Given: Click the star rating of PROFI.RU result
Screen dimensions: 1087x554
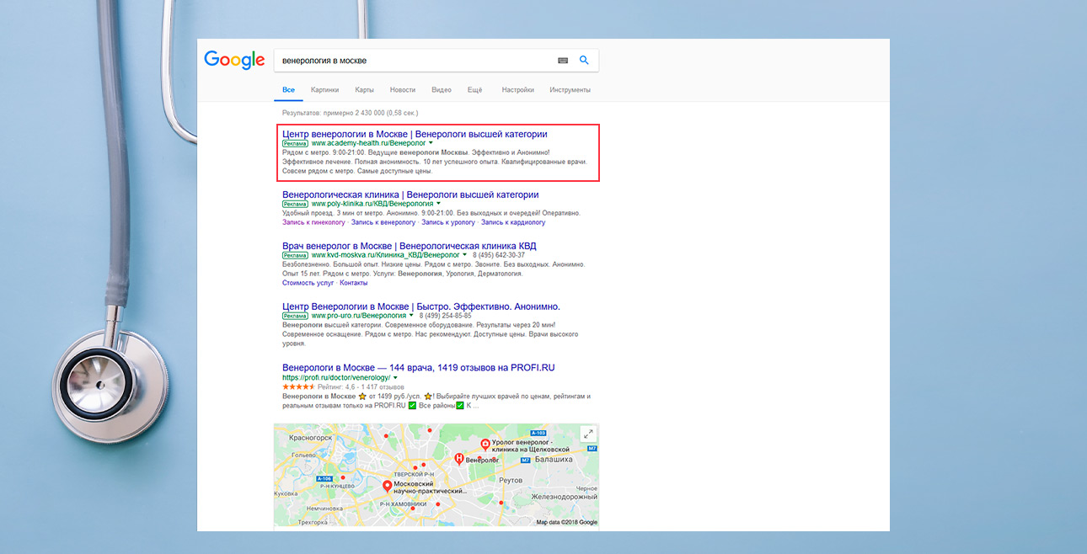Looking at the screenshot, I should [298, 386].
